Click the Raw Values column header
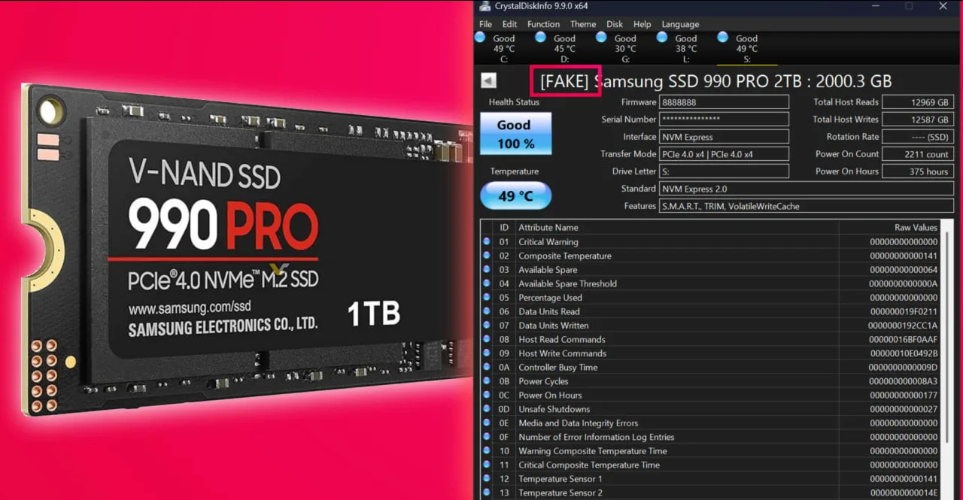The image size is (963, 500). [891, 227]
